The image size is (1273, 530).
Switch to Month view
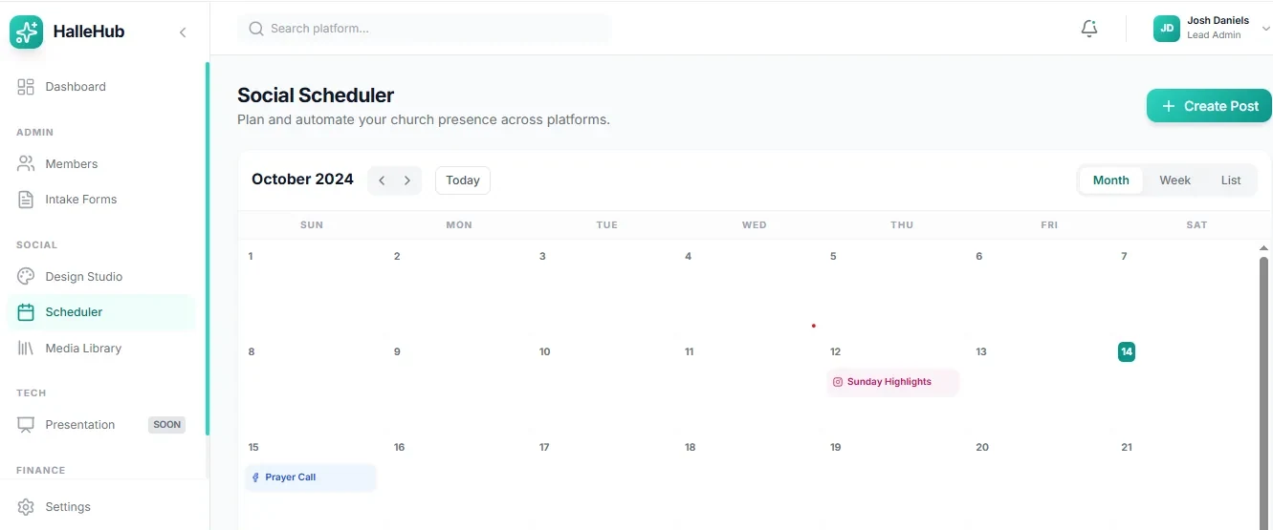tap(1110, 180)
